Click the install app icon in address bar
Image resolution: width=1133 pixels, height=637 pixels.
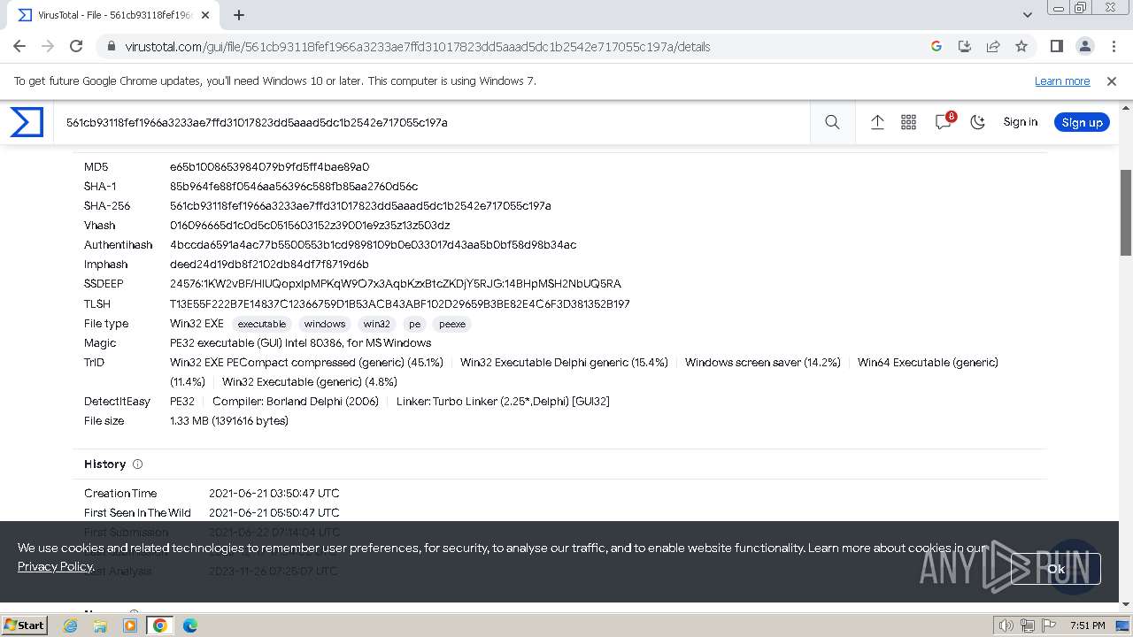pos(965,46)
